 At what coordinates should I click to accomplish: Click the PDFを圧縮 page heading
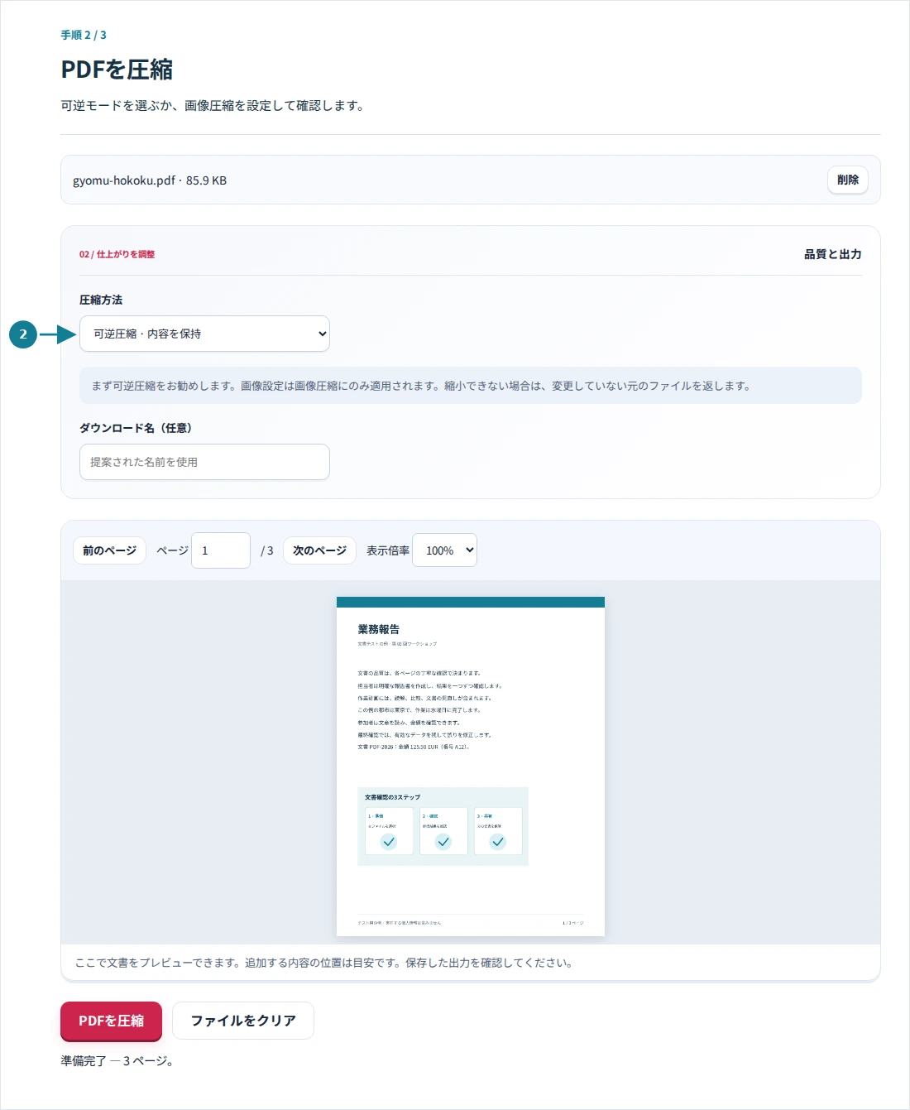click(117, 70)
